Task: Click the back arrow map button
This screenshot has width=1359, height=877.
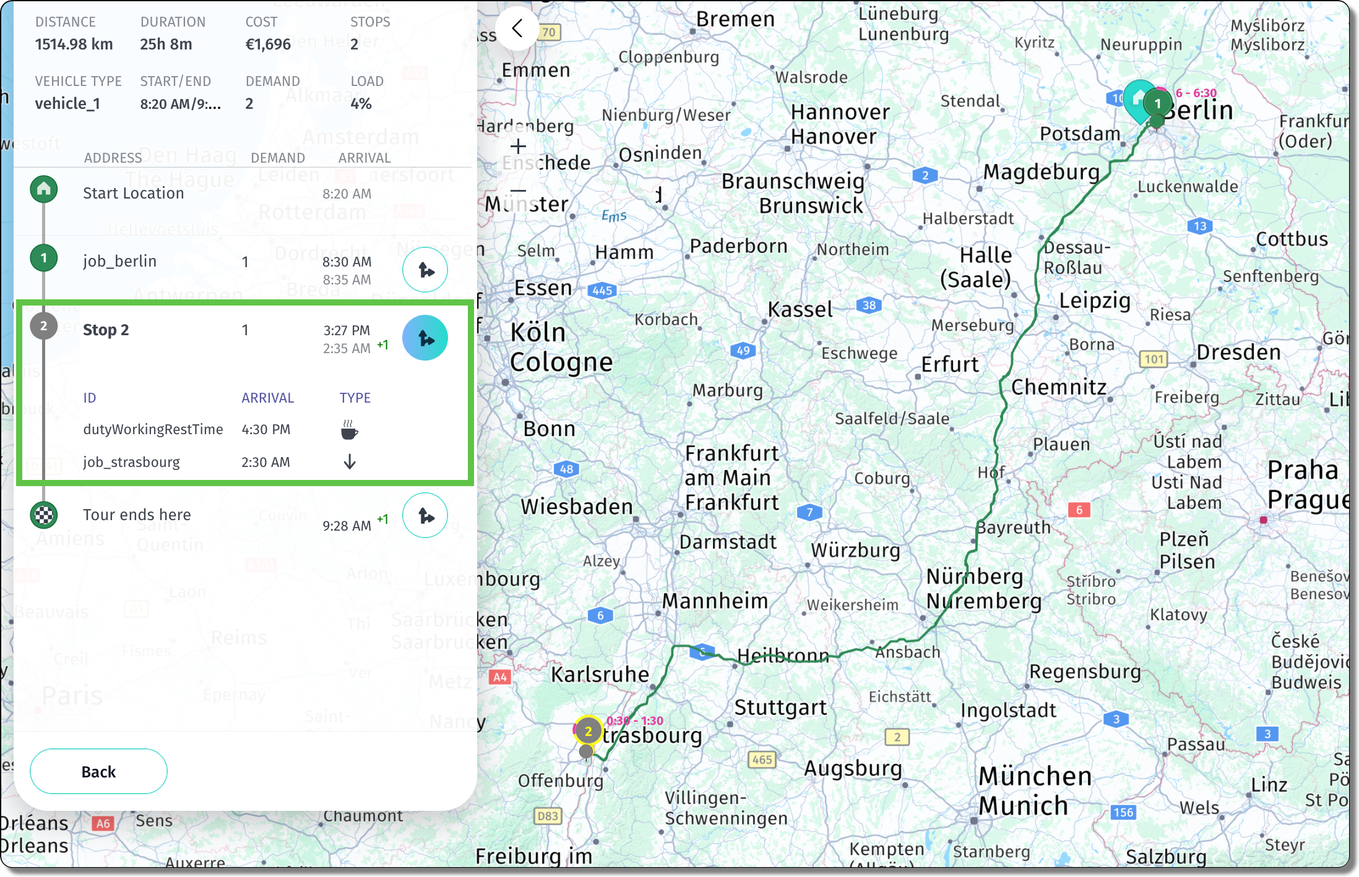Action: pos(517,28)
